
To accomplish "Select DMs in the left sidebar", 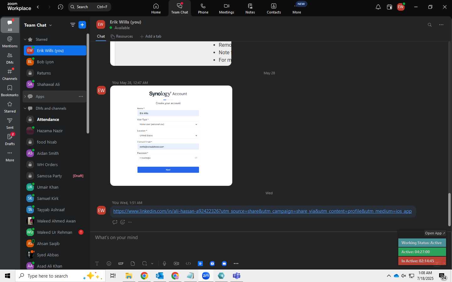I will 10,58.
